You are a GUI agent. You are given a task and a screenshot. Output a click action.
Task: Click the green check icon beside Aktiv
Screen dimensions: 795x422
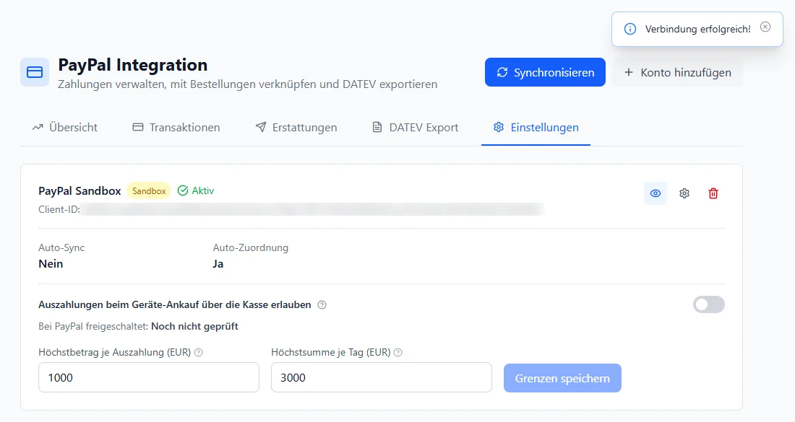pyautogui.click(x=183, y=190)
